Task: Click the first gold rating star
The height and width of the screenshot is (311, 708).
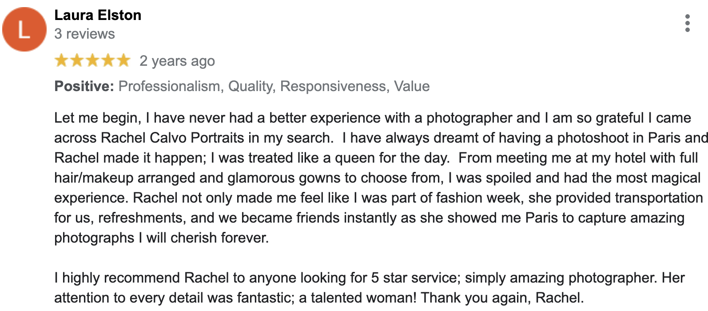Action: pyautogui.click(x=61, y=60)
